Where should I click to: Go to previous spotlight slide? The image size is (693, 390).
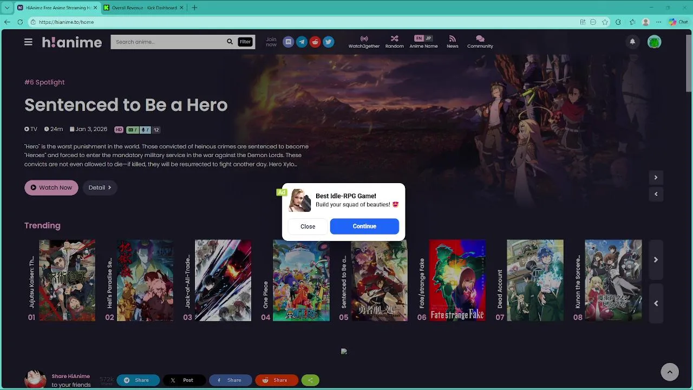[x=656, y=194]
